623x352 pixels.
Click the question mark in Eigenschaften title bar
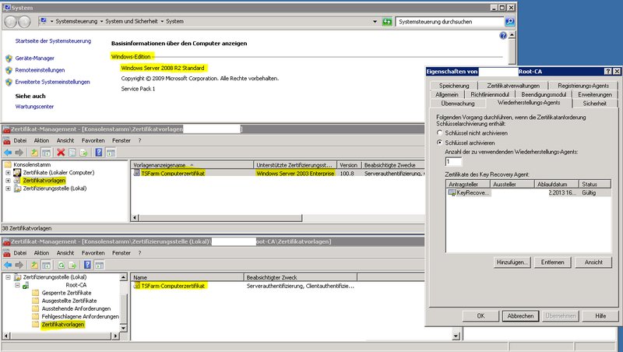(x=608, y=72)
